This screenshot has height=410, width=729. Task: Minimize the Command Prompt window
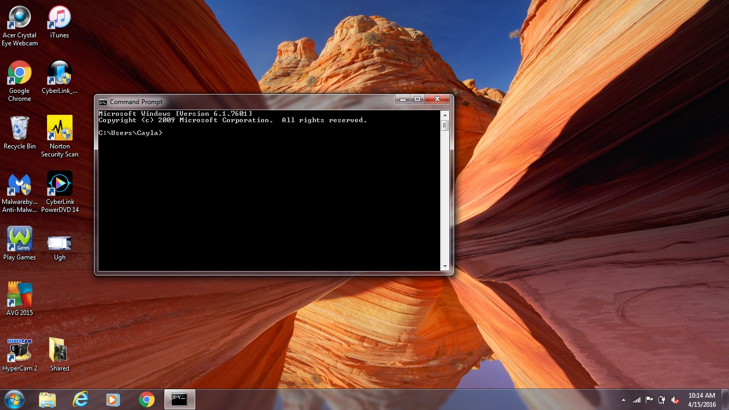pos(403,99)
